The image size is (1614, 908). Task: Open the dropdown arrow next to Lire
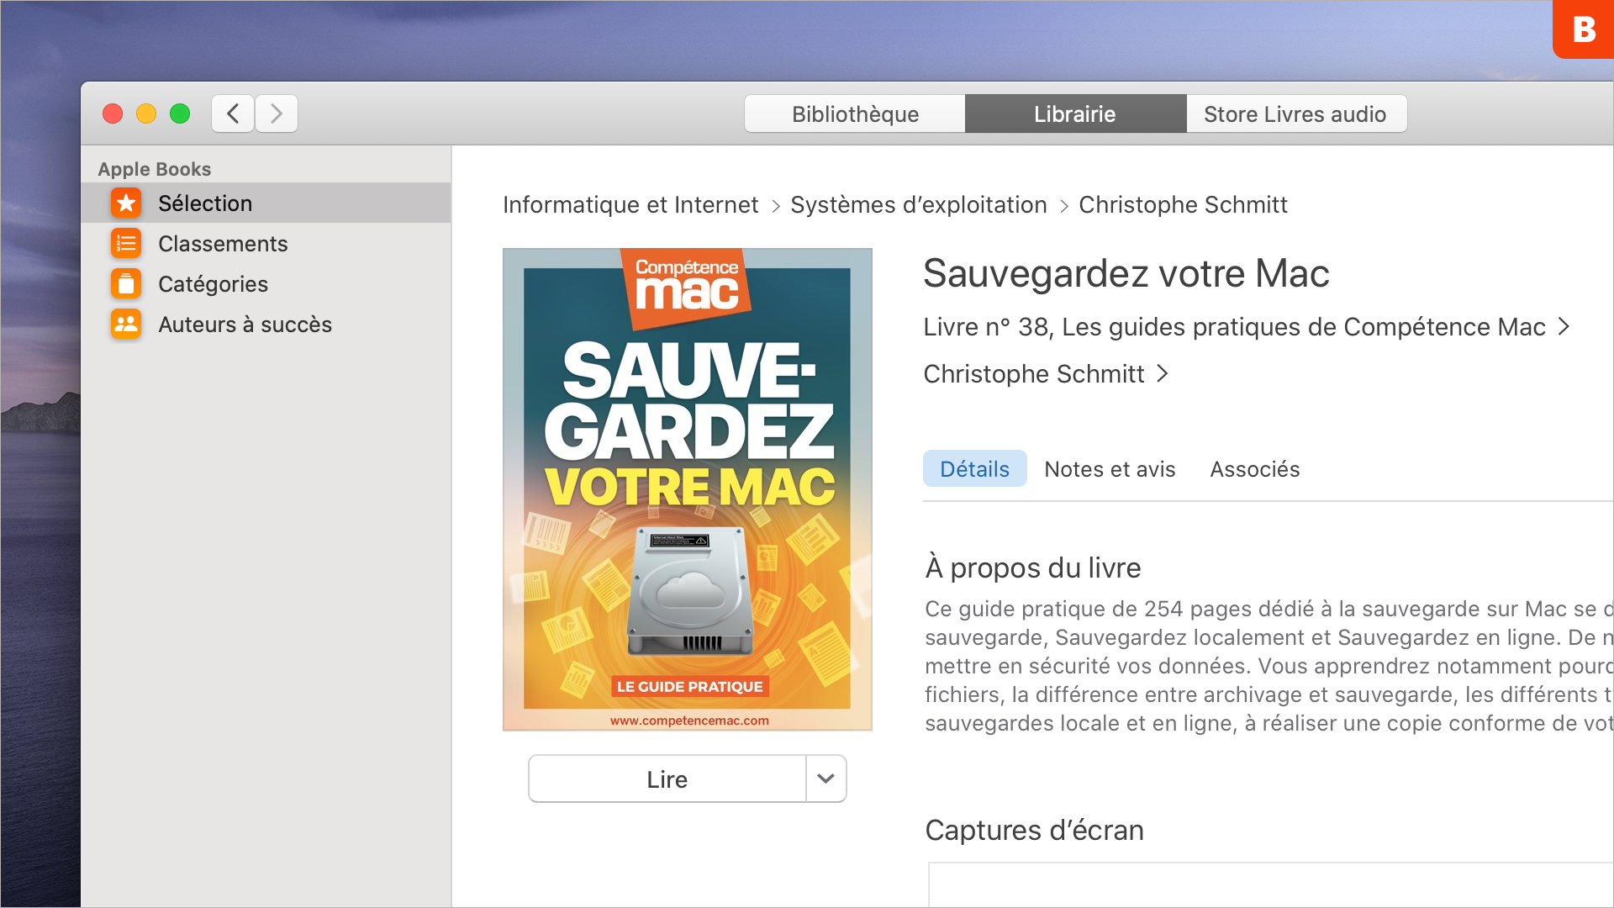click(825, 779)
